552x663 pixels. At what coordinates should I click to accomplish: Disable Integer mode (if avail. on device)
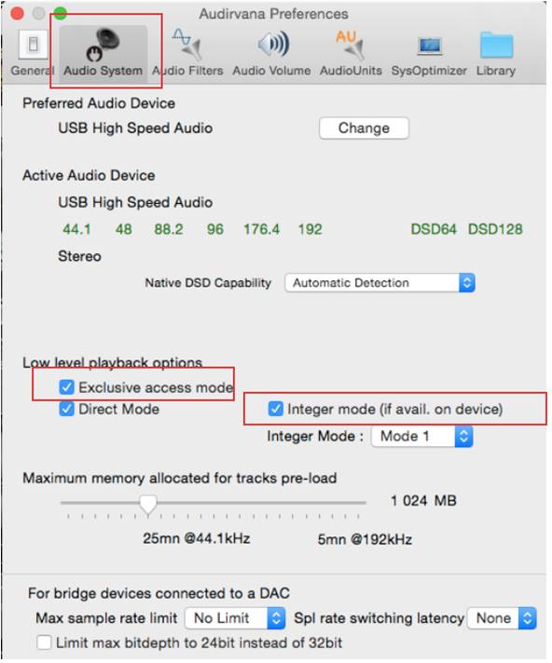276,409
